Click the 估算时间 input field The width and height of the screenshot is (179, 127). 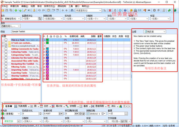[51, 114]
